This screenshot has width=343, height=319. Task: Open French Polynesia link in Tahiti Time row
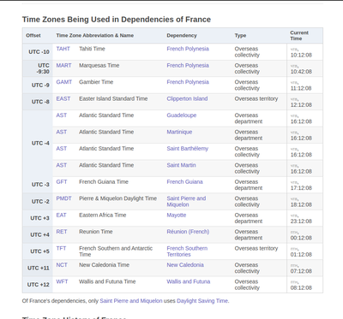point(188,49)
